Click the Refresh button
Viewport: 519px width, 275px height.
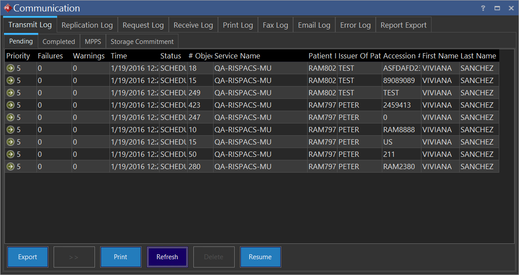click(x=167, y=257)
